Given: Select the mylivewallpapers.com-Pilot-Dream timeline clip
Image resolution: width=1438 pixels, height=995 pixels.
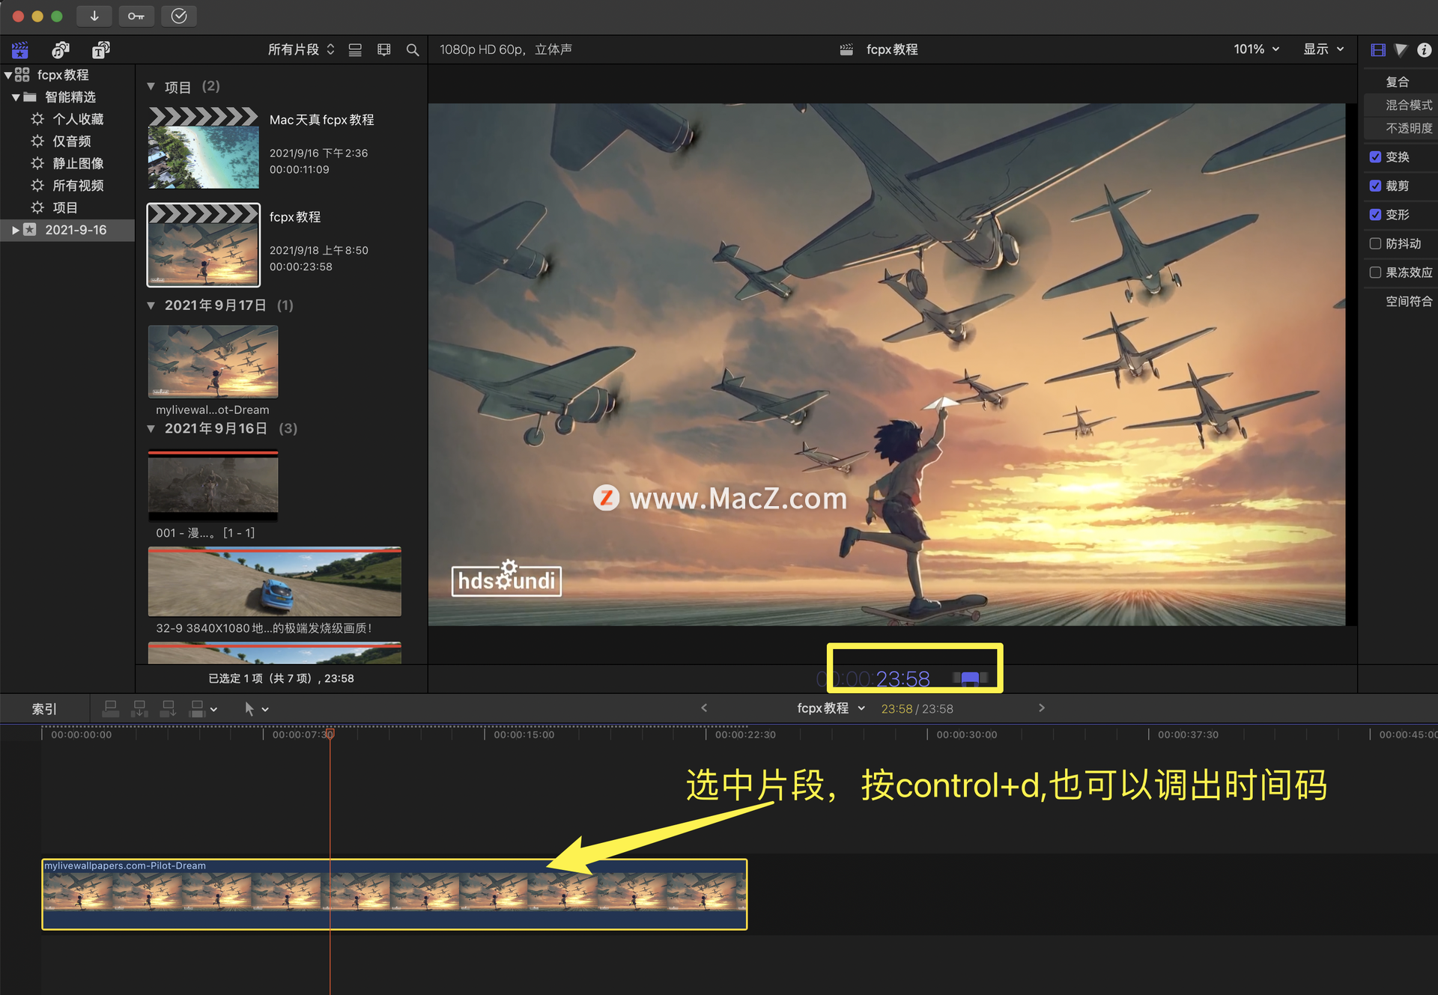Looking at the screenshot, I should tap(395, 895).
